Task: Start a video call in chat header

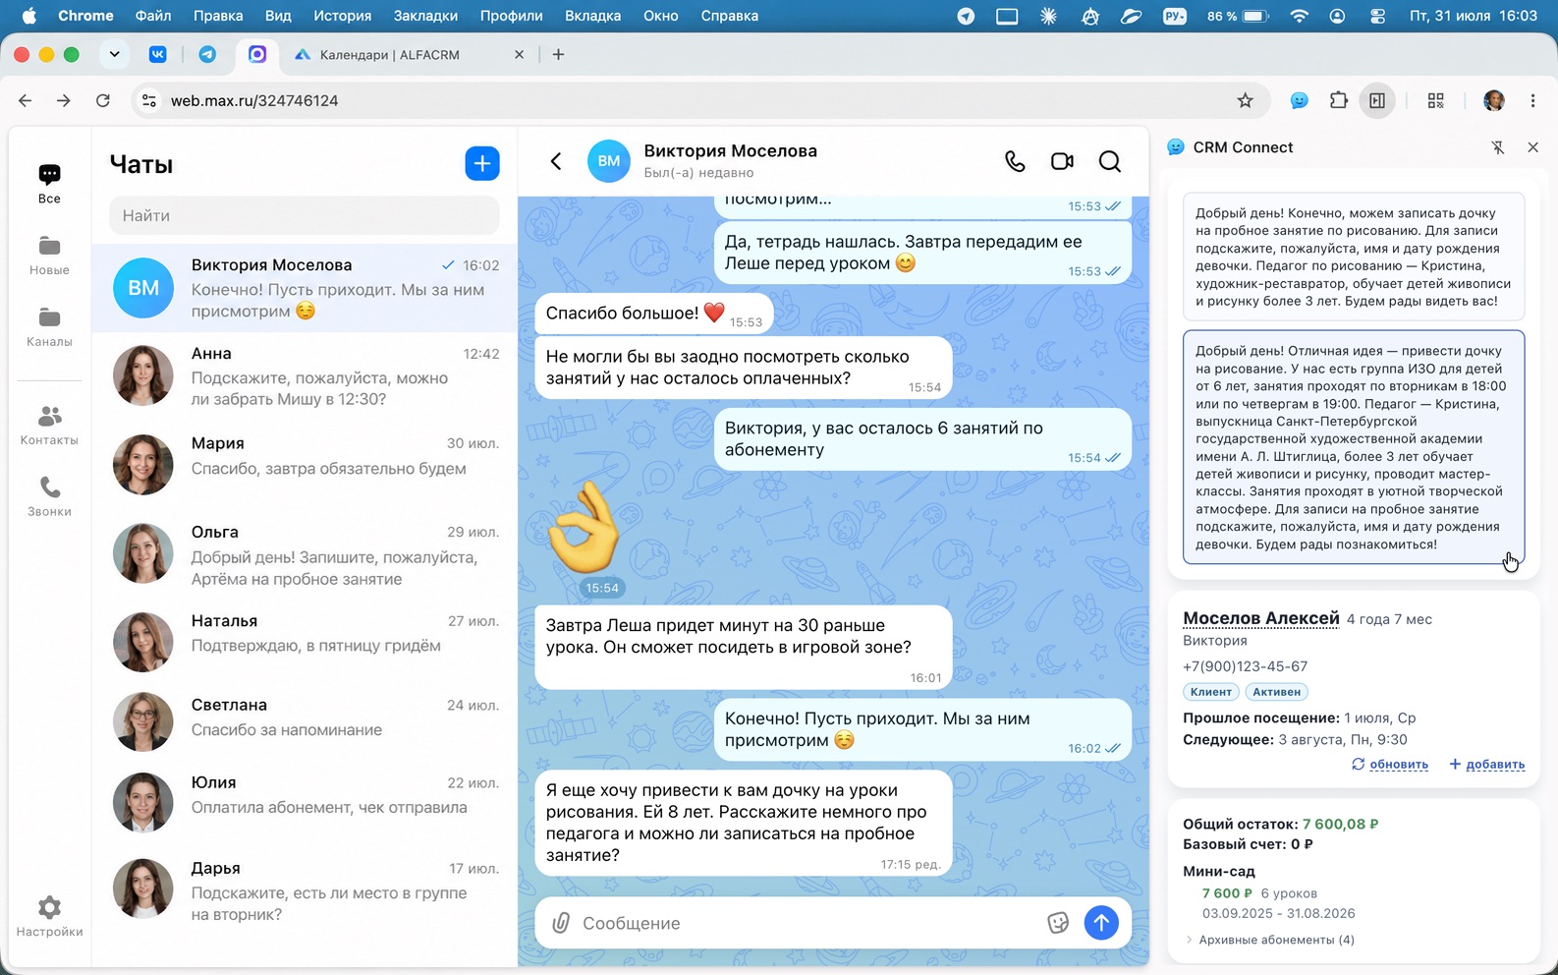Action: coord(1062,161)
